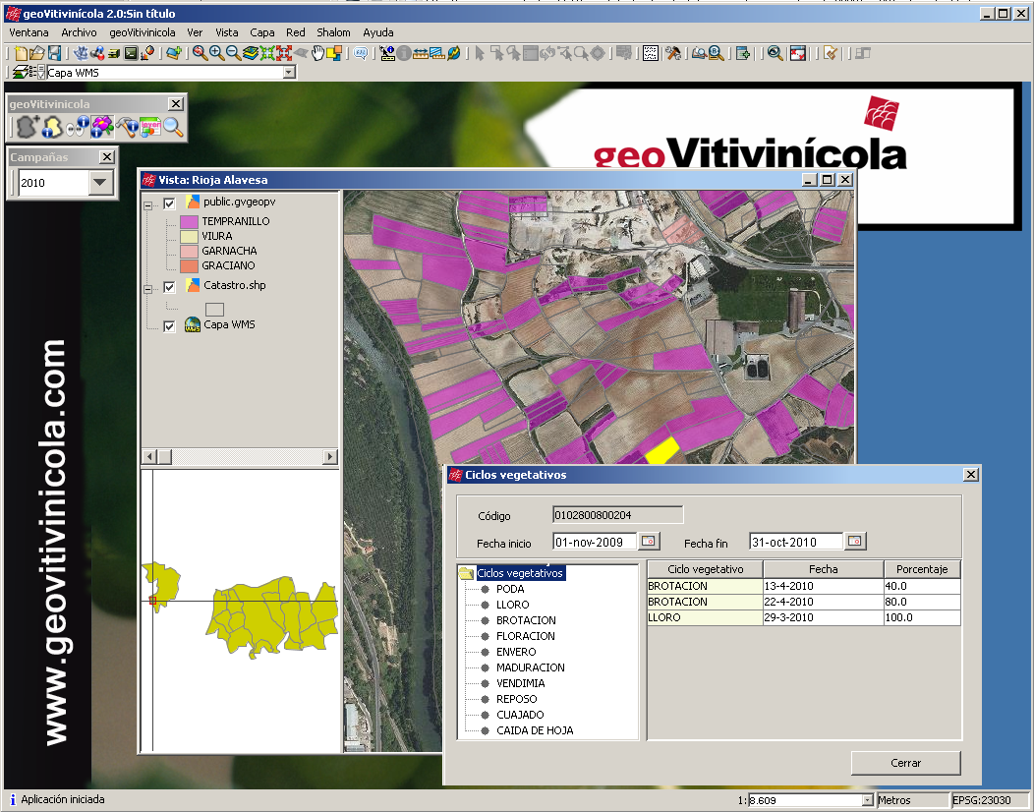Click the TEMPRANILLO magenta color swatch
This screenshot has width=1034, height=812.
(x=190, y=221)
